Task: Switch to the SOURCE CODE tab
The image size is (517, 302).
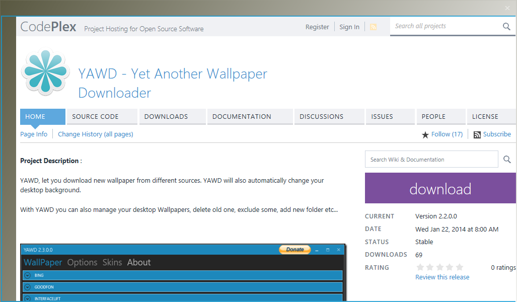Action: (x=102, y=117)
